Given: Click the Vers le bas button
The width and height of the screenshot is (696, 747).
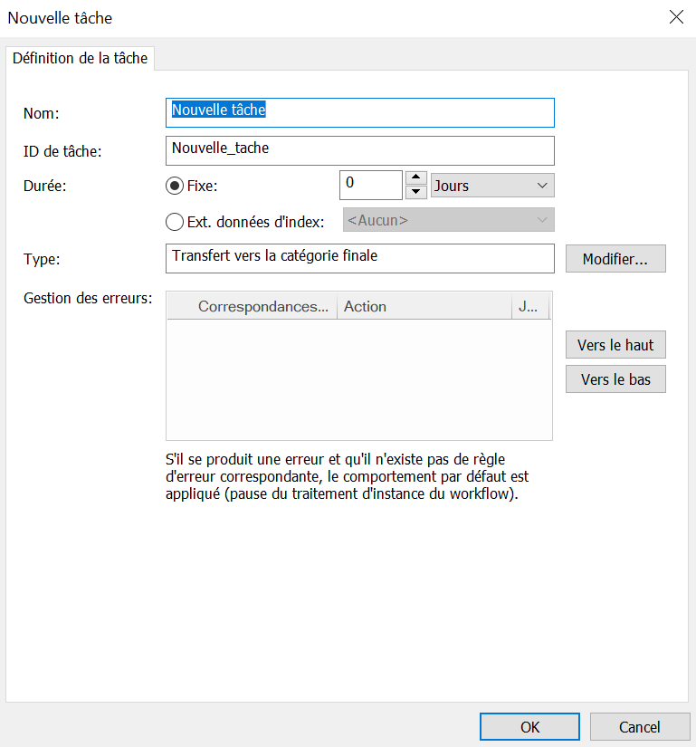Looking at the screenshot, I should tap(615, 379).
